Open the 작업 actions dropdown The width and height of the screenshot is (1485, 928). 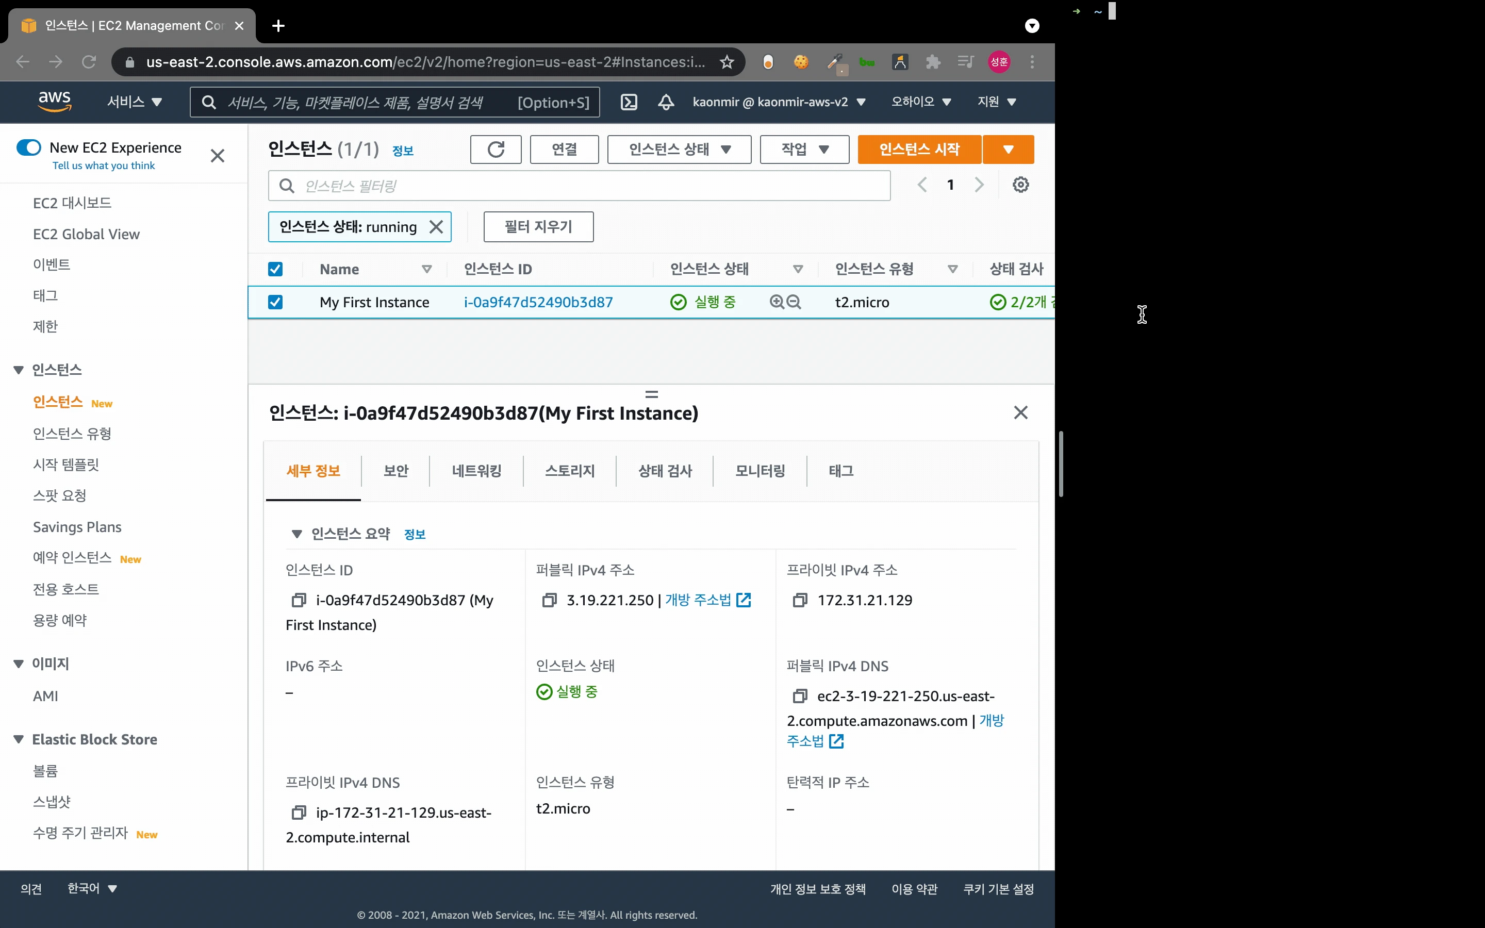click(x=804, y=149)
